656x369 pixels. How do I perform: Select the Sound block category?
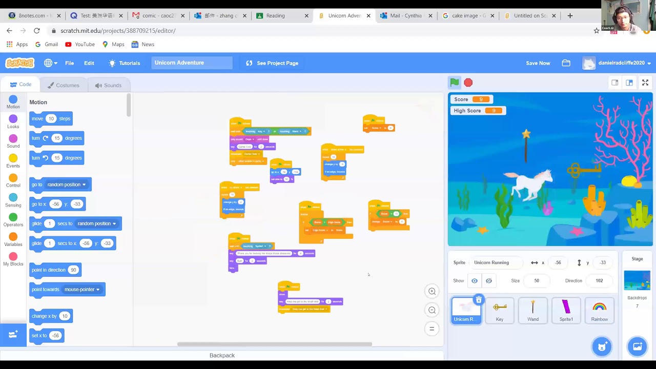pyautogui.click(x=13, y=141)
